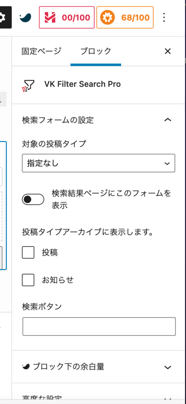
Task: Click the settings gear icon
Action: [4, 17]
